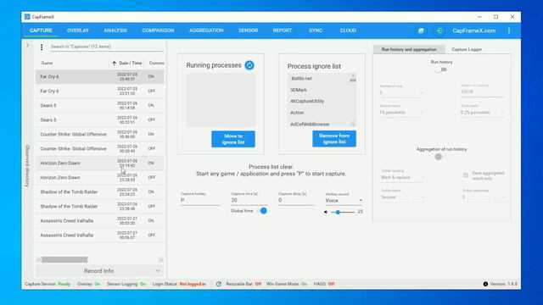Select Shadow of the Tomb Raider ON capture
The image size is (543, 305).
[100, 192]
